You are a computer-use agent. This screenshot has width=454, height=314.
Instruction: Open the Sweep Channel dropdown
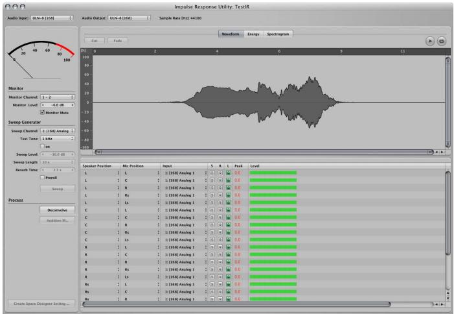pyautogui.click(x=58, y=131)
